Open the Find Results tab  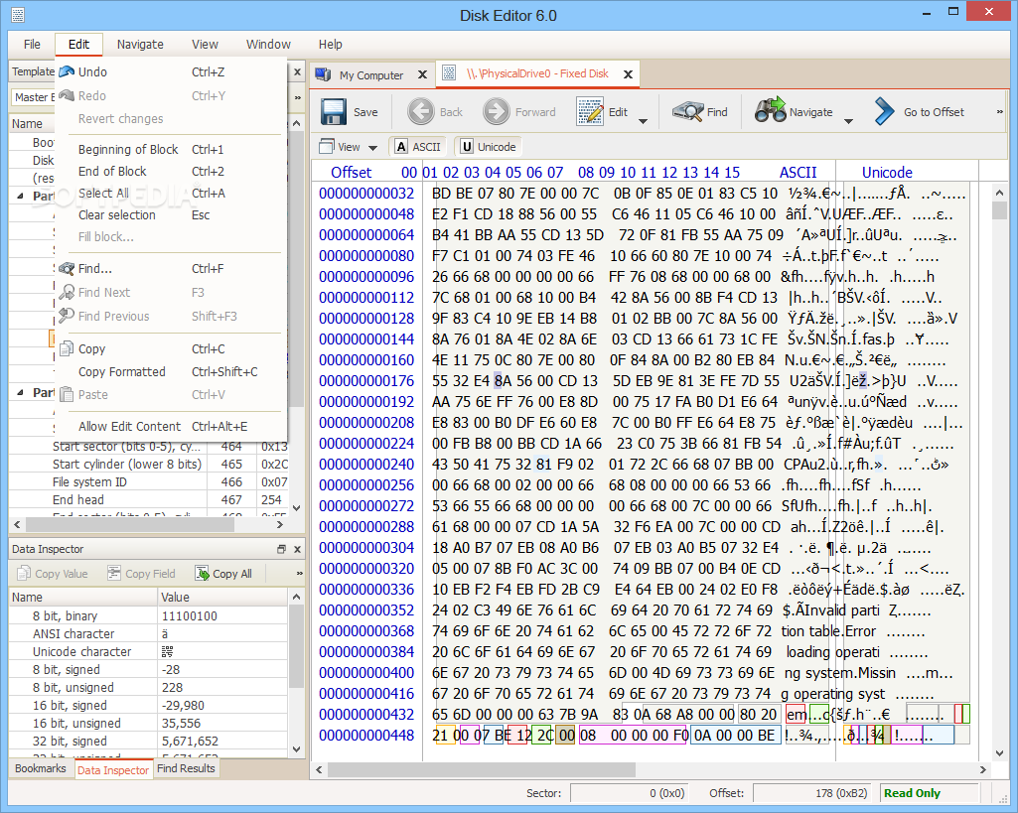click(186, 768)
